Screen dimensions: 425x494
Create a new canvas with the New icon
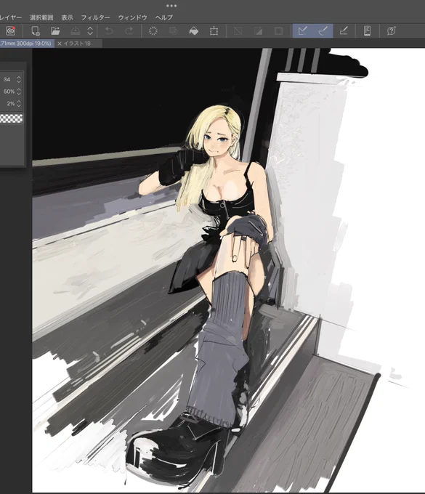(x=36, y=31)
